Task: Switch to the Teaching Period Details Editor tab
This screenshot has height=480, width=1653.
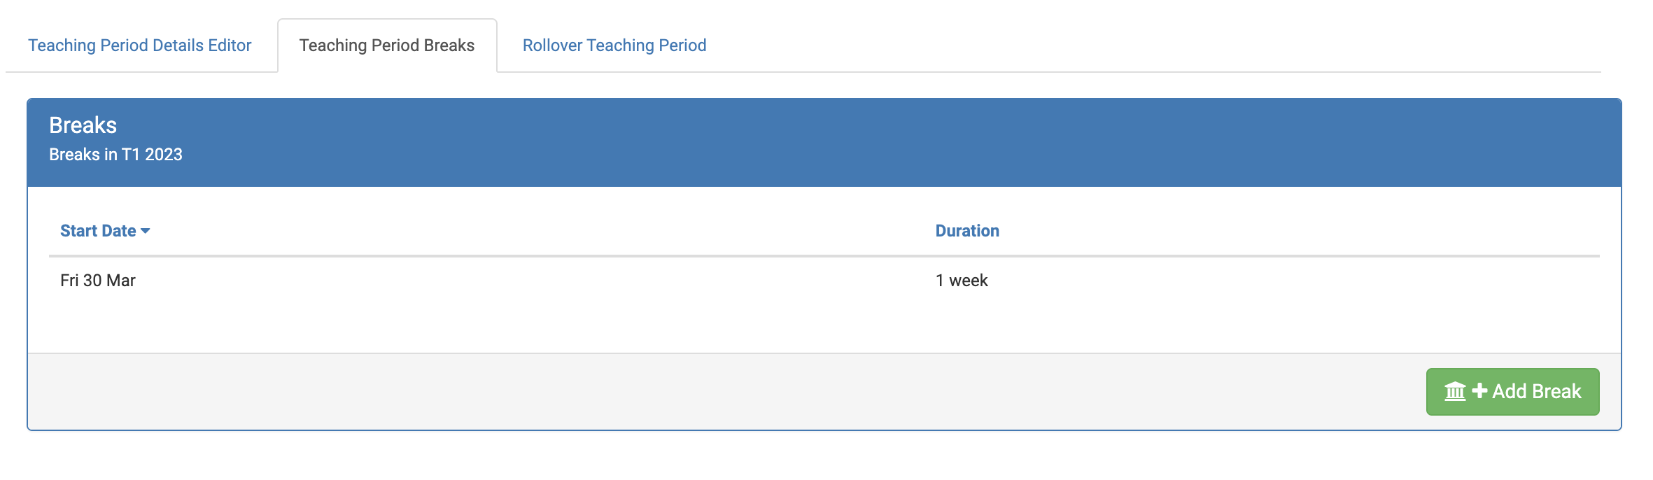Action: 139,45
